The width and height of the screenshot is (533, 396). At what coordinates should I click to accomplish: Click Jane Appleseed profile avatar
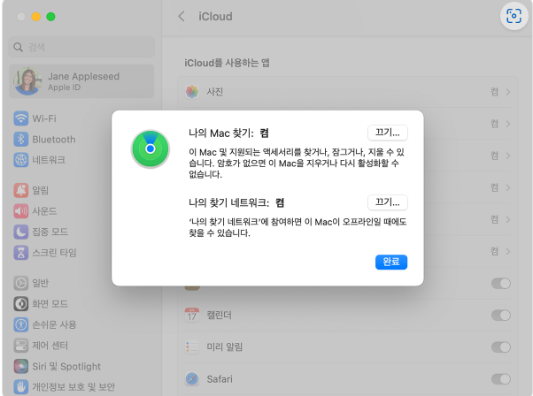pos(27,81)
